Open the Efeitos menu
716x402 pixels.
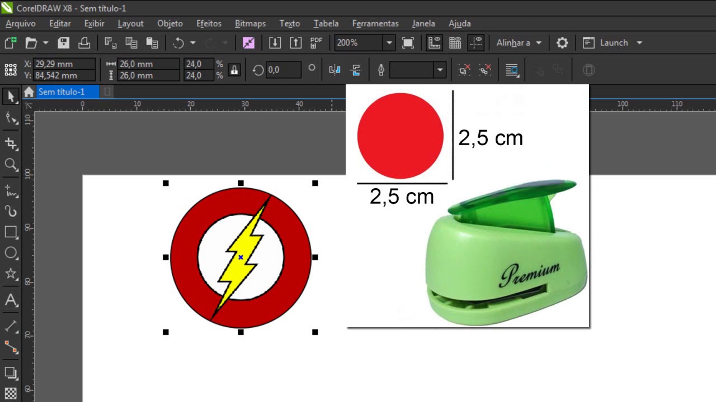coord(209,23)
